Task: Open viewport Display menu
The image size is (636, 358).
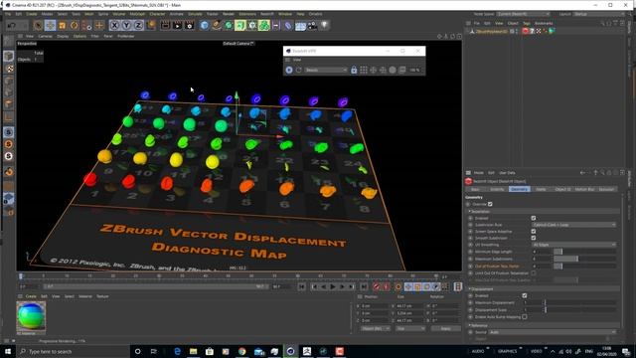Action: [x=63, y=36]
